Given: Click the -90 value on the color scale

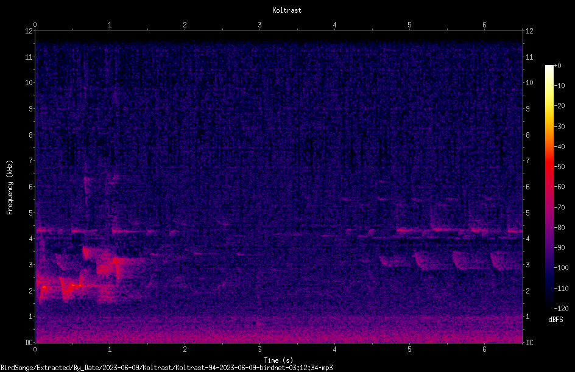Looking at the screenshot, I should pos(559,248).
